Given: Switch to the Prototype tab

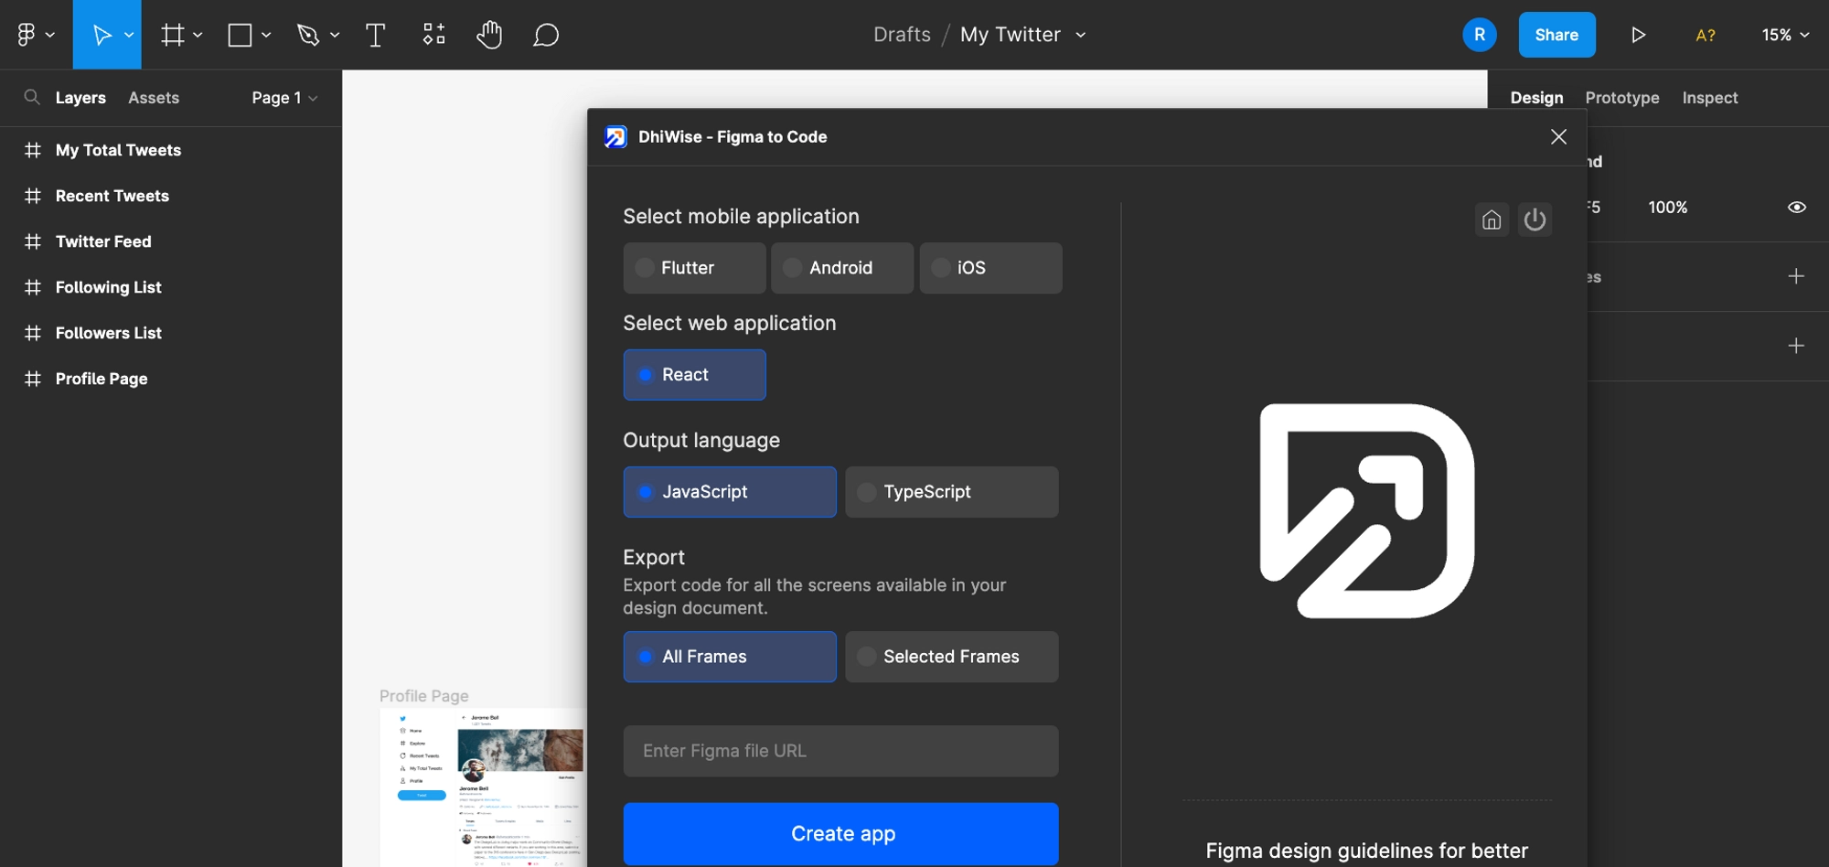Looking at the screenshot, I should click(1622, 98).
